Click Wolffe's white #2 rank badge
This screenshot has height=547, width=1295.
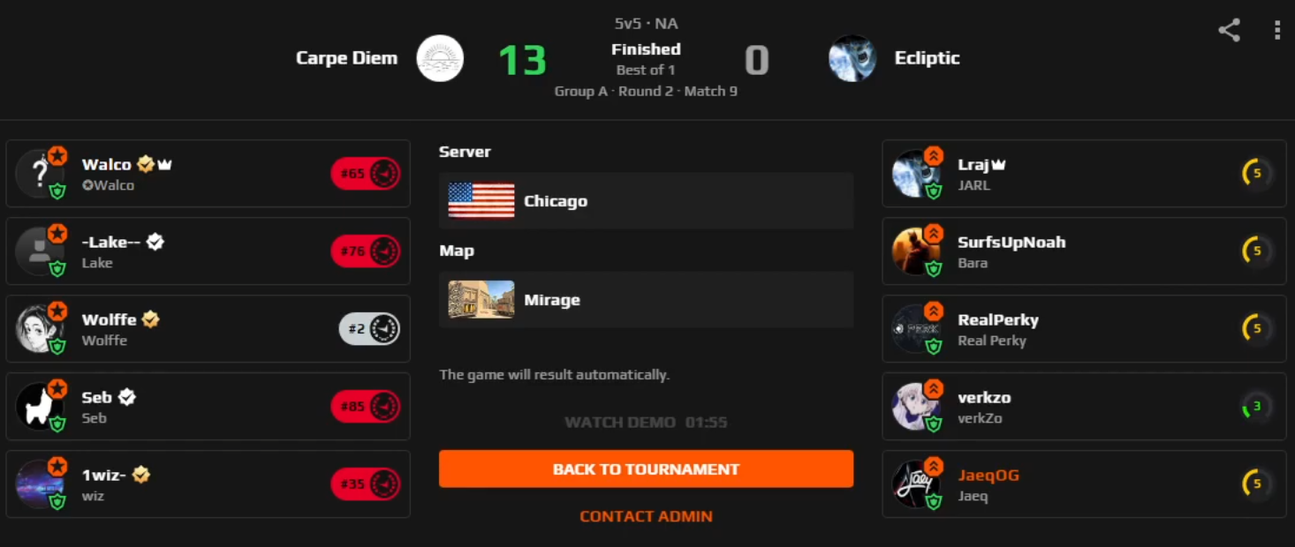(x=369, y=329)
